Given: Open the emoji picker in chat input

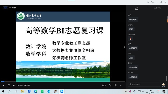Looking at the screenshot, I should coord(130,84).
